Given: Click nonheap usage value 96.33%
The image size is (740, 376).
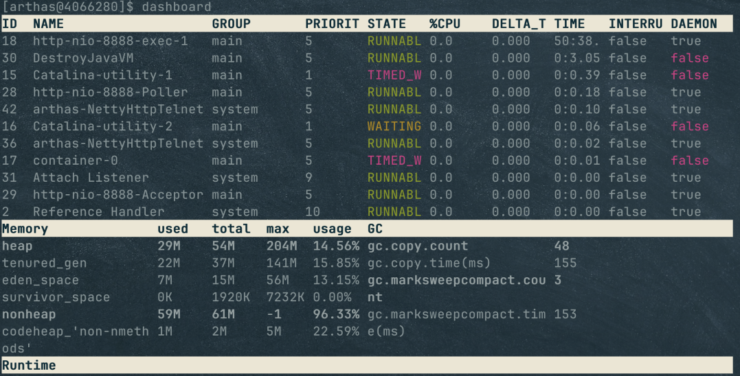Looking at the screenshot, I should point(336,314).
